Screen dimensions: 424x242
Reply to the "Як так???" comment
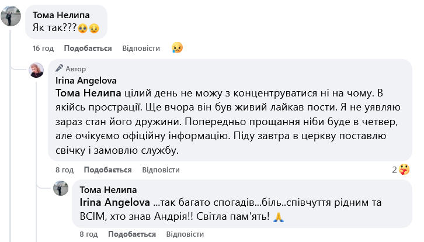point(141,48)
